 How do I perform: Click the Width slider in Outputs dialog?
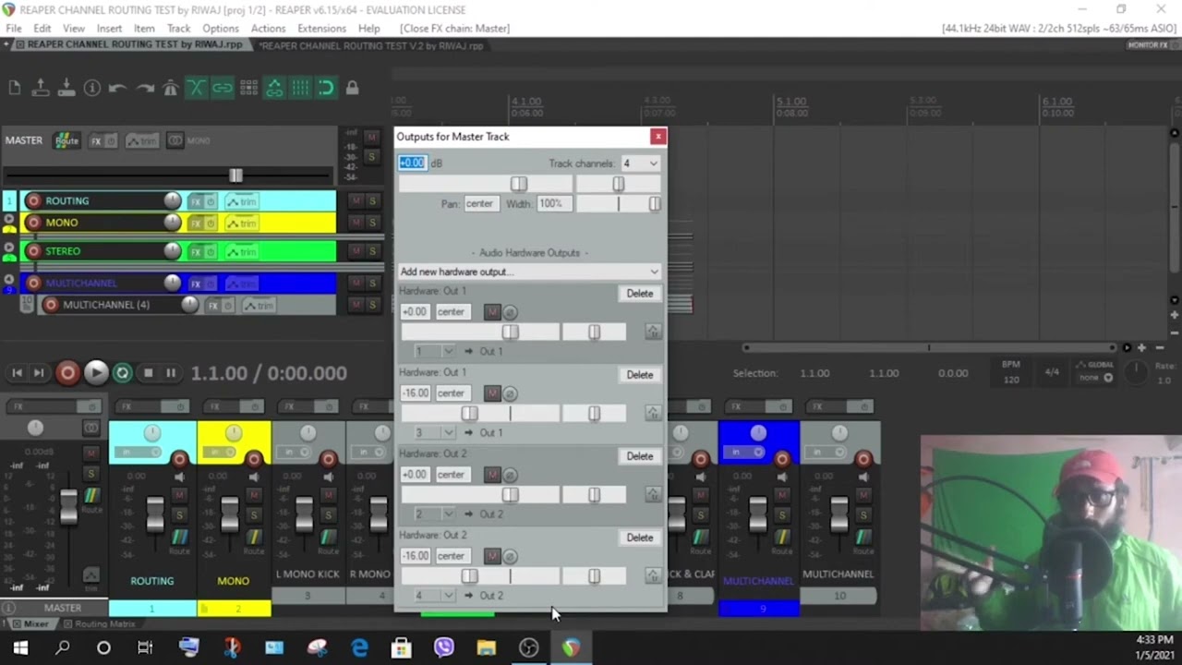tap(619, 203)
